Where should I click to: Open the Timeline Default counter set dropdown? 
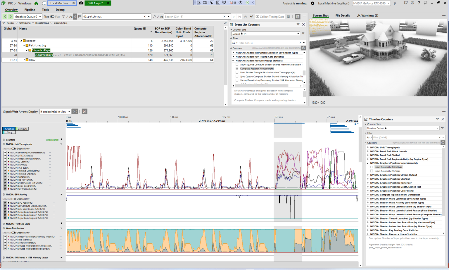(x=403, y=128)
